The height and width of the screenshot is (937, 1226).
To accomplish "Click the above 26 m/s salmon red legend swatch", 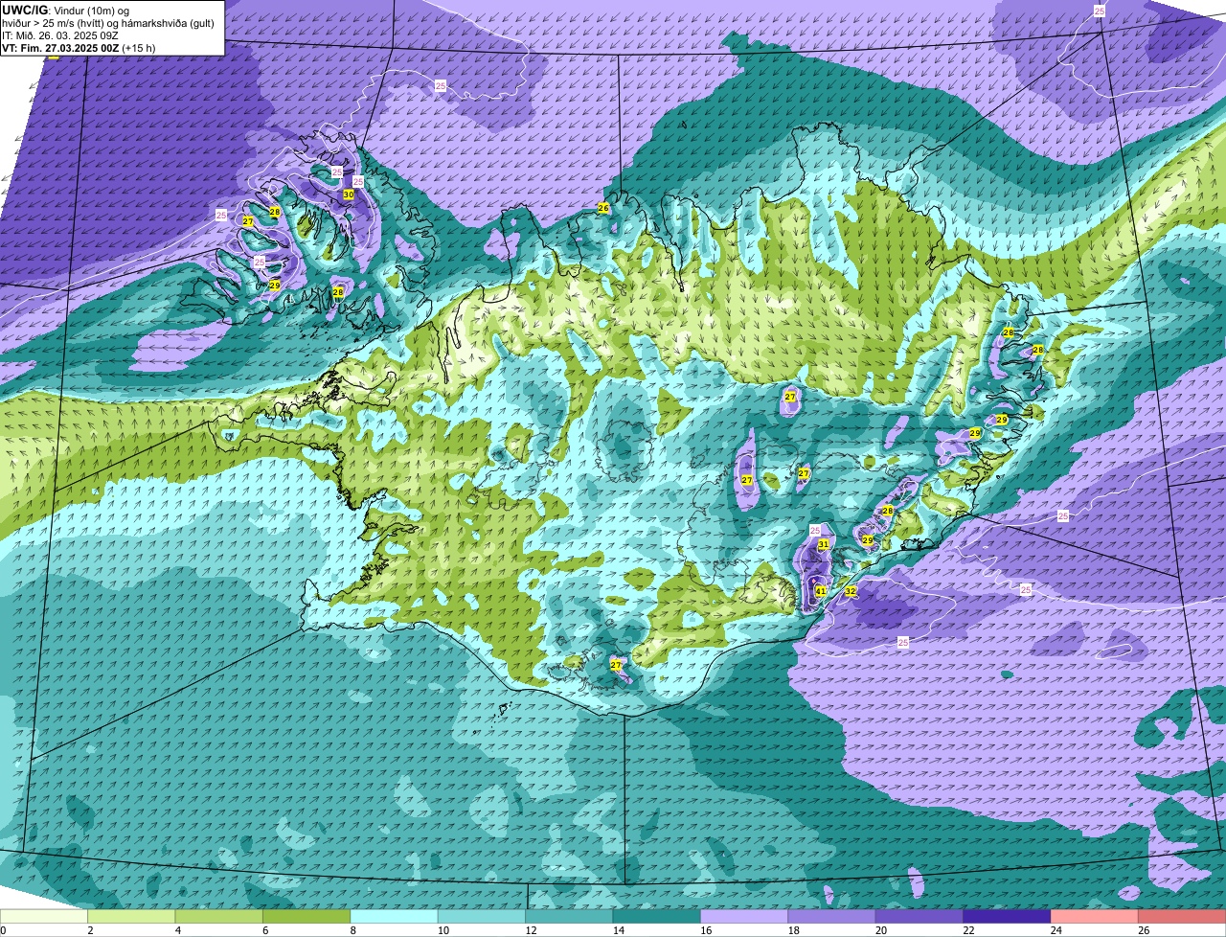I will 1182,916.
